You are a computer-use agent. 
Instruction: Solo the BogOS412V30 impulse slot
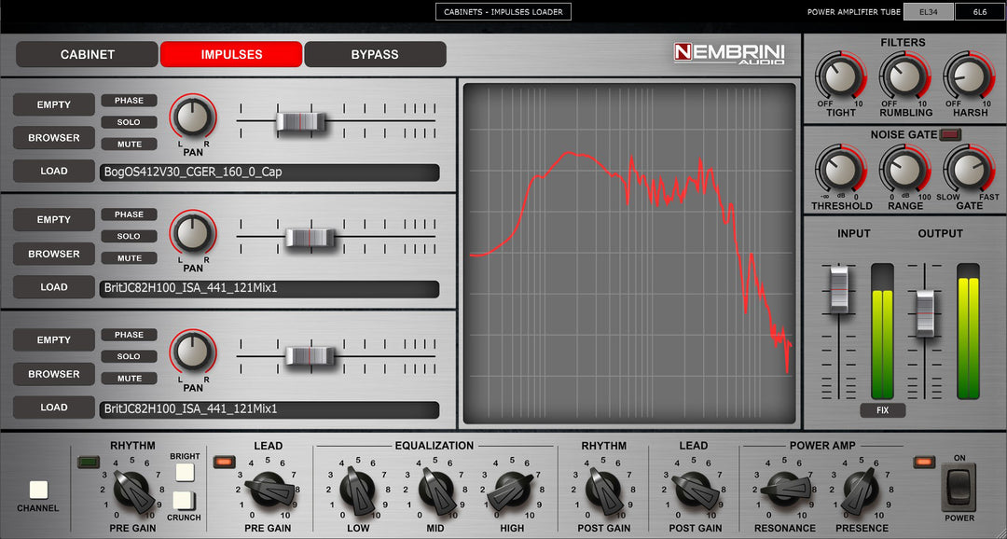coord(129,122)
